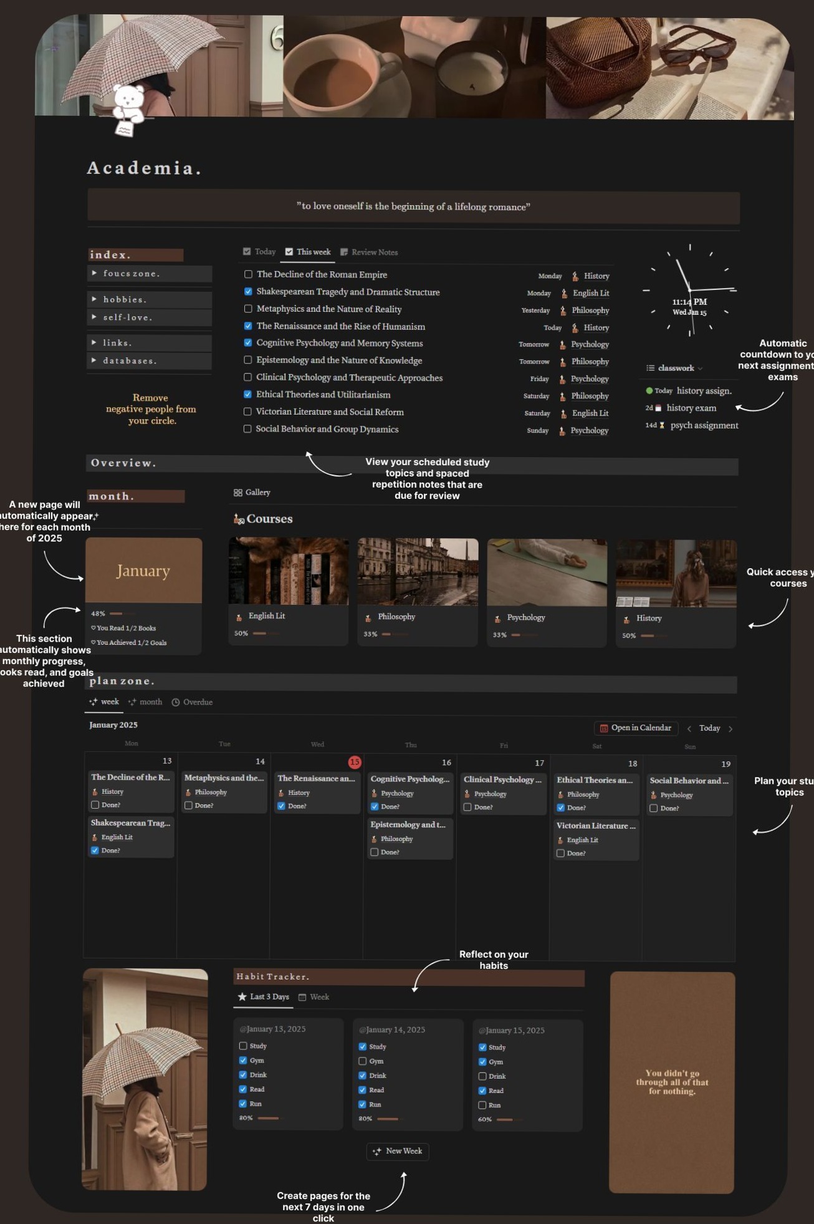Check off The Decline of the Roman Empire
Image resolution: width=814 pixels, height=1224 pixels.
click(x=248, y=274)
